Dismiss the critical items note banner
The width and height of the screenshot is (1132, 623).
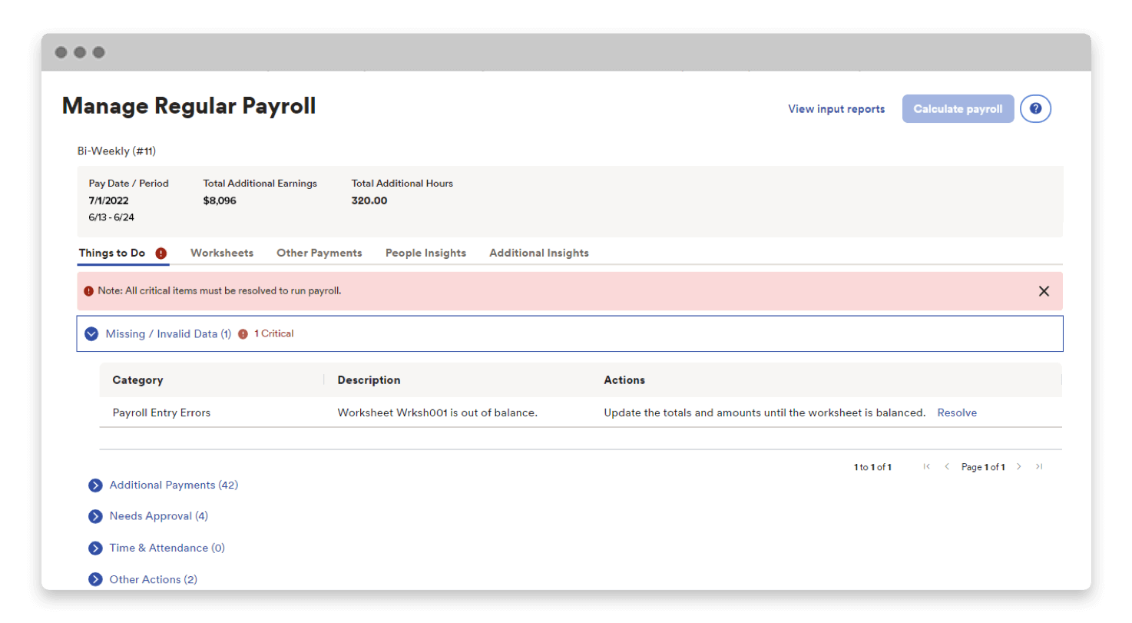coord(1044,291)
